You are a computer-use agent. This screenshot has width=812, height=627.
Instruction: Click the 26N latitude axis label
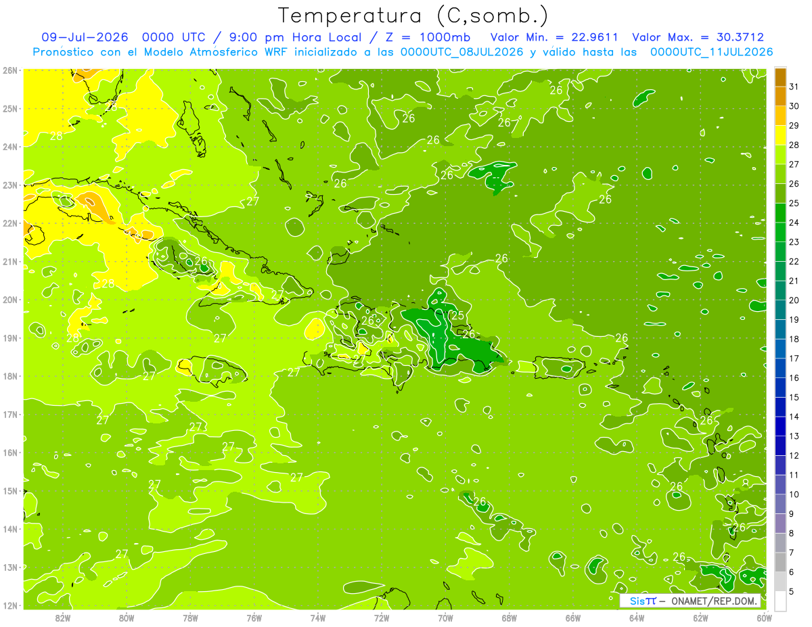(x=10, y=70)
